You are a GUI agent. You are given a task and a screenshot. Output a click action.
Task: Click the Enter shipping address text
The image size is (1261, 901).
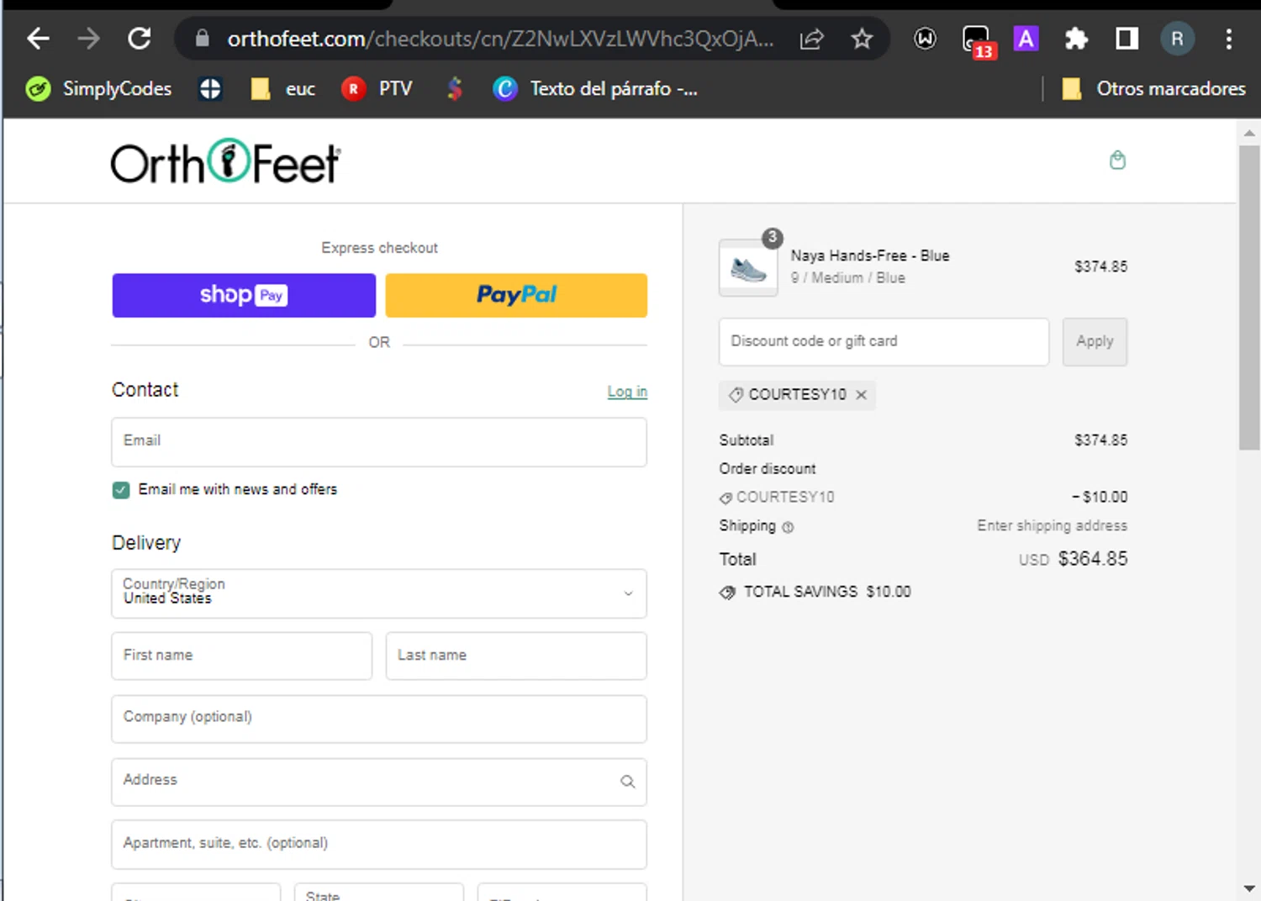[x=1052, y=525]
